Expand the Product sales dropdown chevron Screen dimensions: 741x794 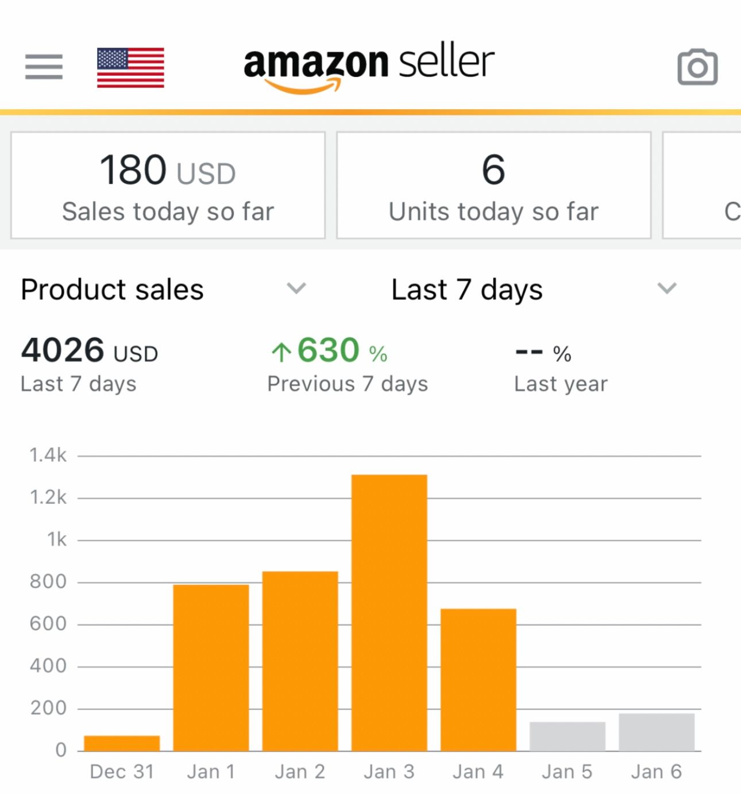click(x=296, y=288)
